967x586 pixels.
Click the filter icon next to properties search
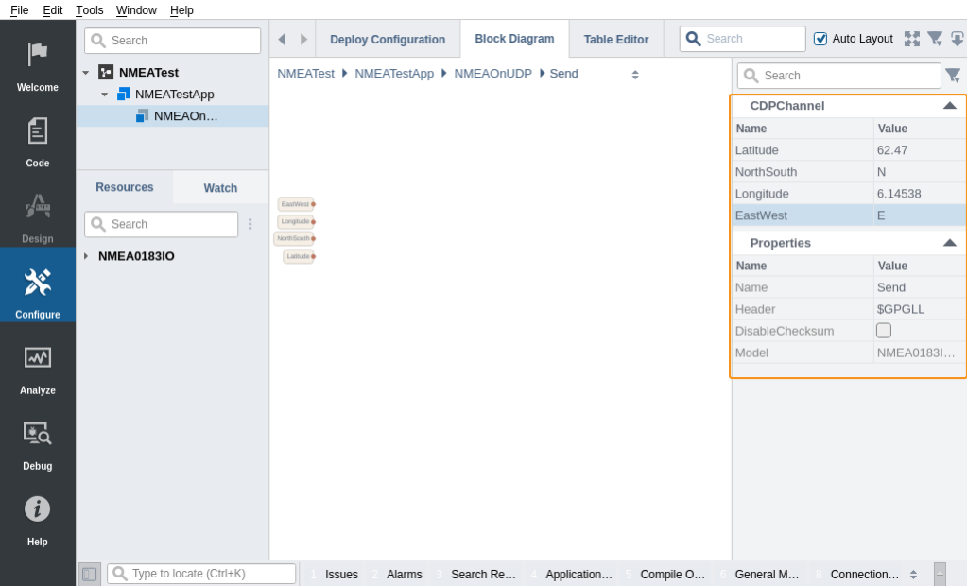[953, 76]
